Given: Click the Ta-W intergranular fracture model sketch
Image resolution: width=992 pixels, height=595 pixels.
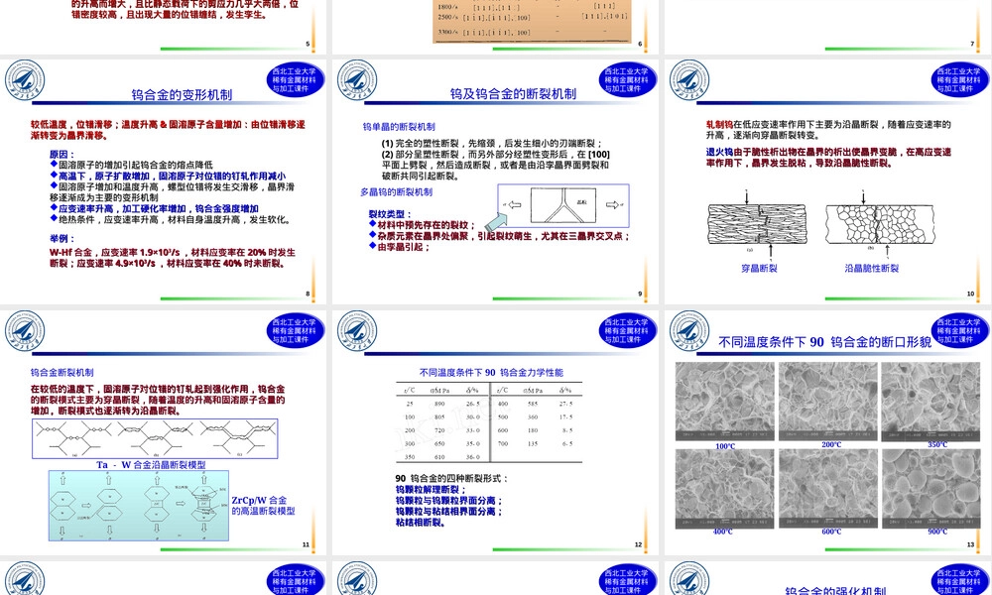Looking at the screenshot, I should pyautogui.click(x=155, y=438).
